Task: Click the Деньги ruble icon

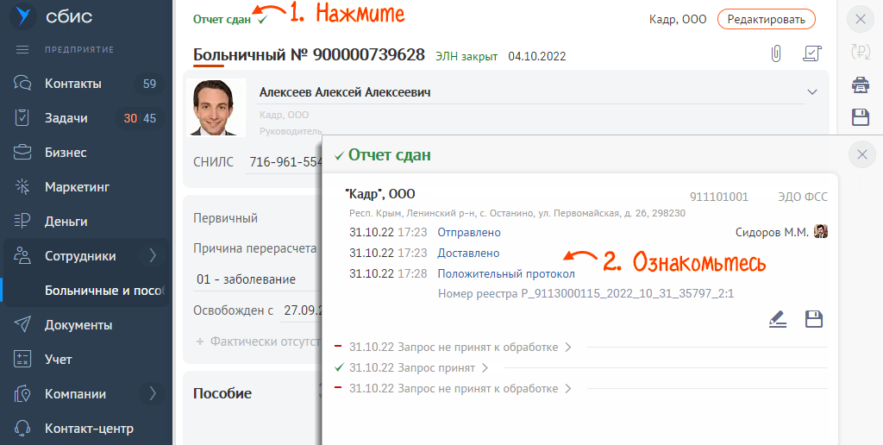Action: (x=22, y=222)
